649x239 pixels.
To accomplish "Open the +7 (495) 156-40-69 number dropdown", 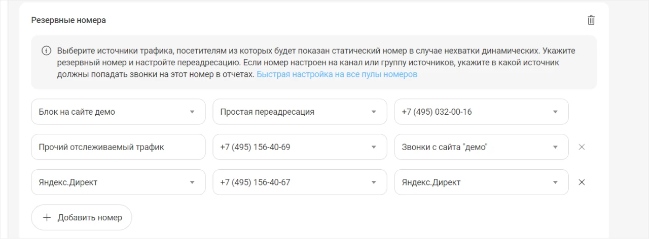I will pyautogui.click(x=300, y=147).
